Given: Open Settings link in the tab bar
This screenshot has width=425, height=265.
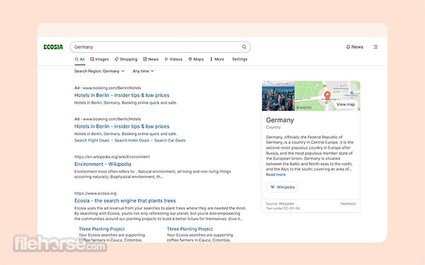Looking at the screenshot, I should pos(240,59).
